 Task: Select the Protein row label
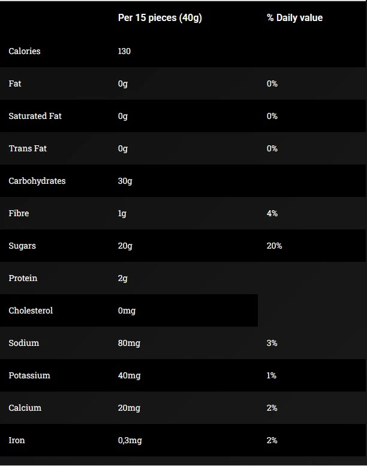[x=23, y=278]
